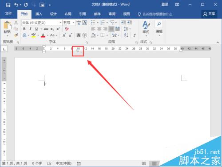Open the bullets list dropdown arrow

click(x=98, y=23)
